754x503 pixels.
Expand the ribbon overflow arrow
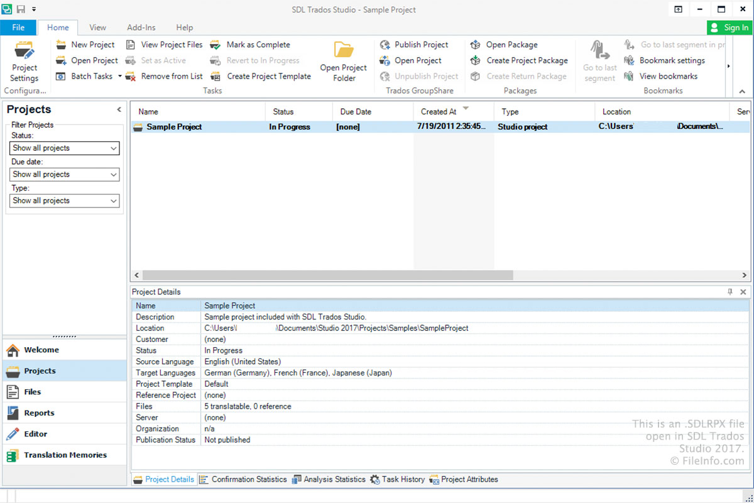click(728, 66)
